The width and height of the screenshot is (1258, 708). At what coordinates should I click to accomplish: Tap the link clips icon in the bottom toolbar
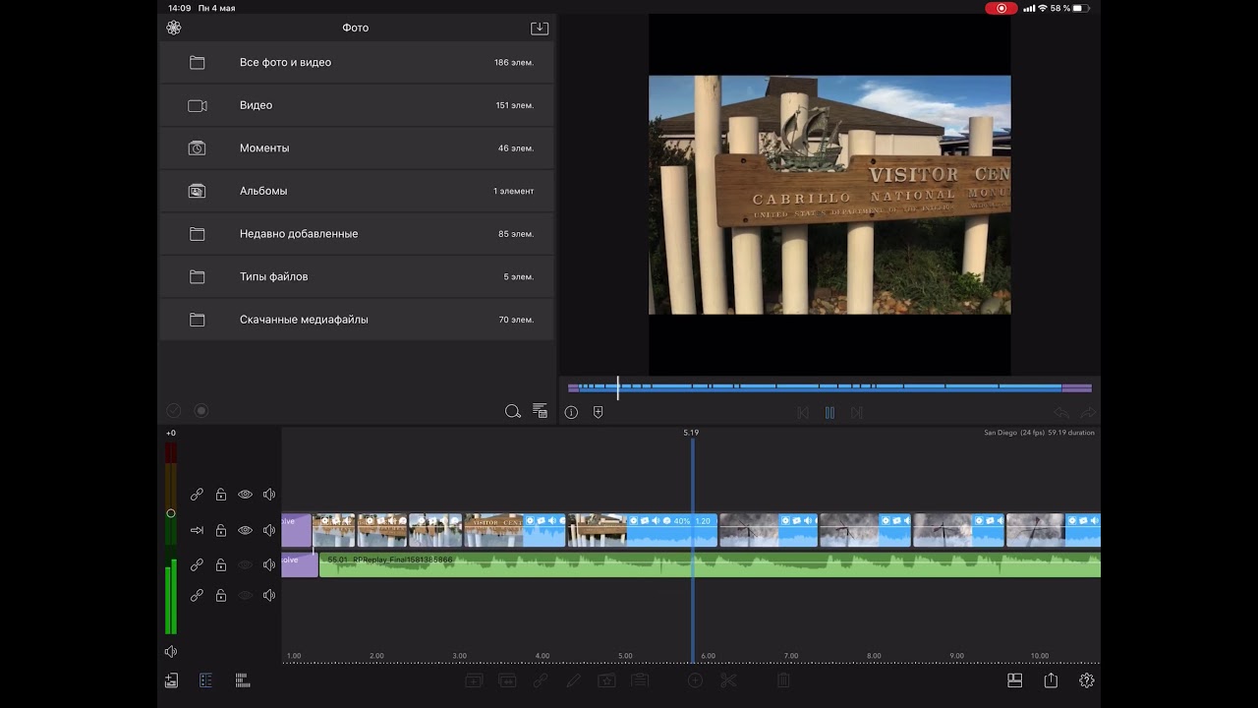[540, 680]
